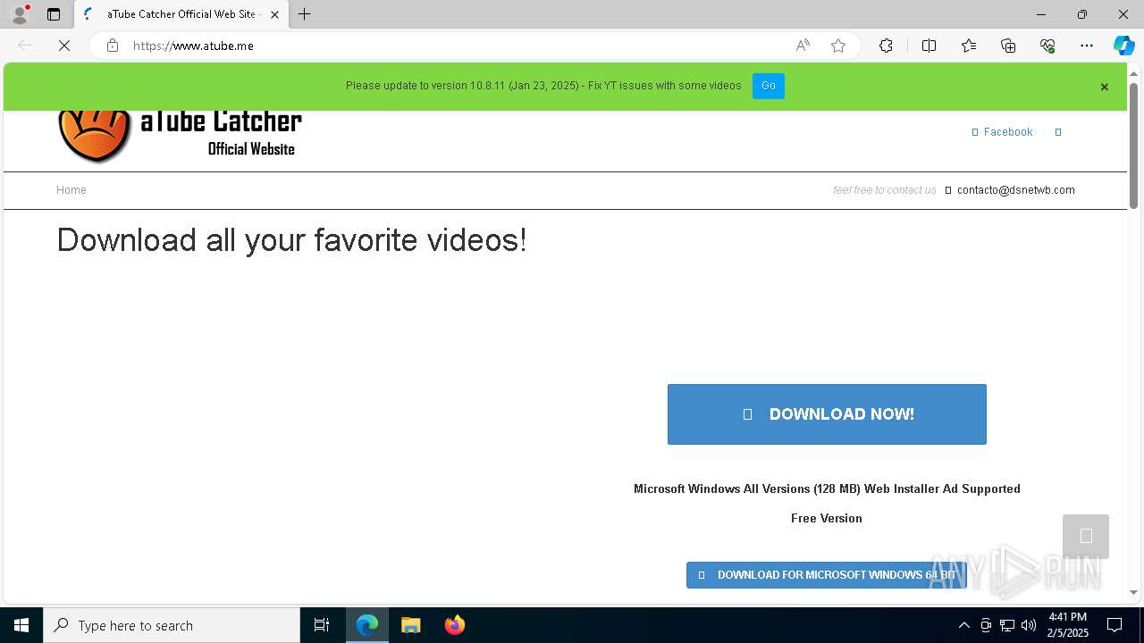The height and width of the screenshot is (643, 1144).
Task: Click the gray scroll-to-top square button
Action: click(x=1086, y=537)
